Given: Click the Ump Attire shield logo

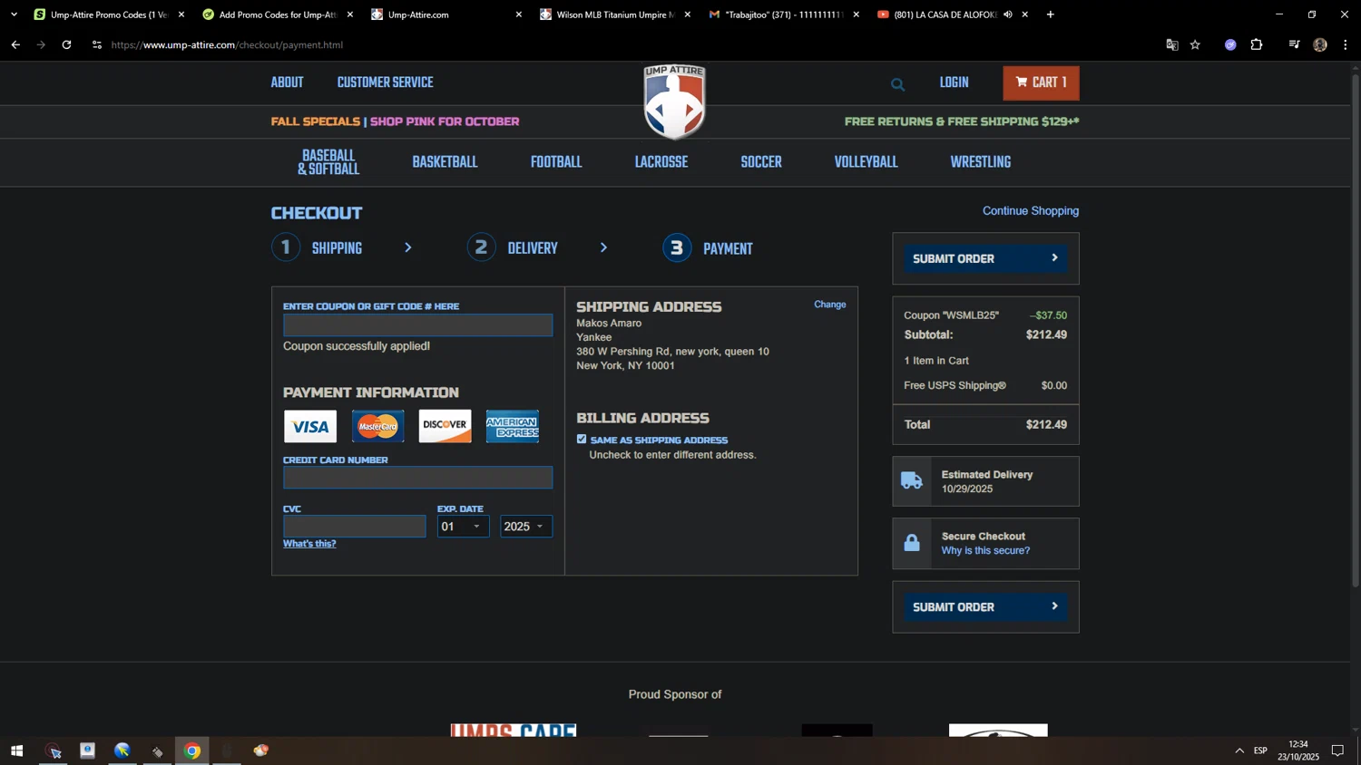Looking at the screenshot, I should point(674,102).
